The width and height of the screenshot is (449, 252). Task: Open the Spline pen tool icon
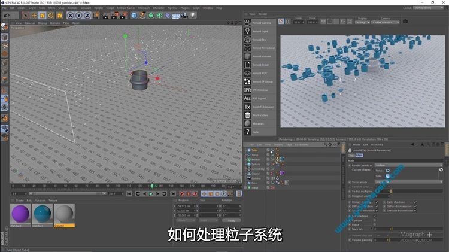point(142,15)
